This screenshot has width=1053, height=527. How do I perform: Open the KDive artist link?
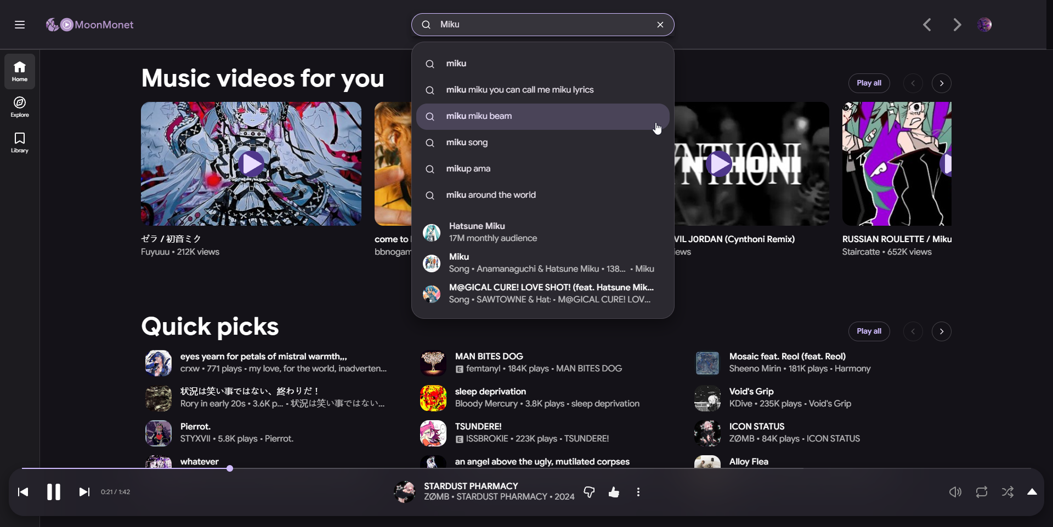coord(741,404)
